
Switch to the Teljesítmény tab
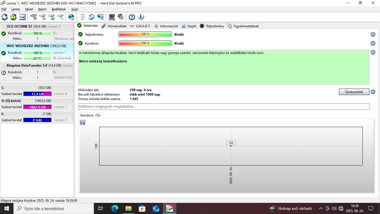pos(212,26)
